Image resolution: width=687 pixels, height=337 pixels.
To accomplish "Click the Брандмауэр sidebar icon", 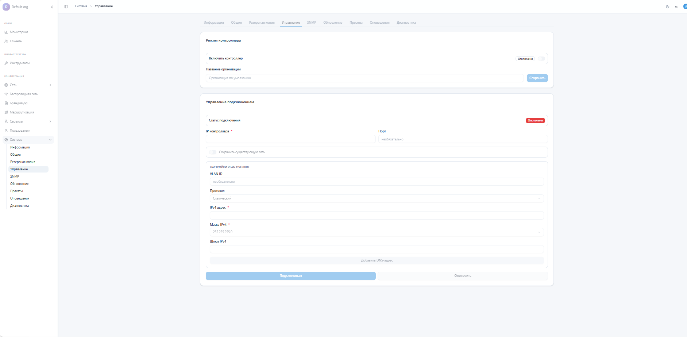I will point(6,103).
